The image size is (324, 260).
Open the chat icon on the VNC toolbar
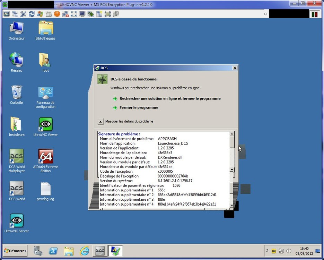116,14
